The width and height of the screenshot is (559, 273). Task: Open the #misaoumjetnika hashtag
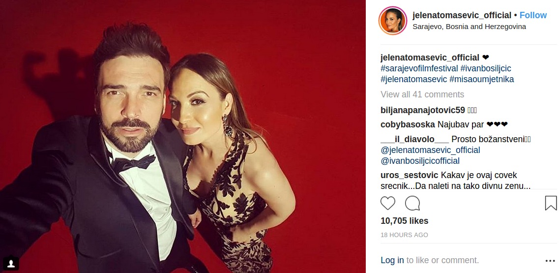pyautogui.click(x=482, y=79)
